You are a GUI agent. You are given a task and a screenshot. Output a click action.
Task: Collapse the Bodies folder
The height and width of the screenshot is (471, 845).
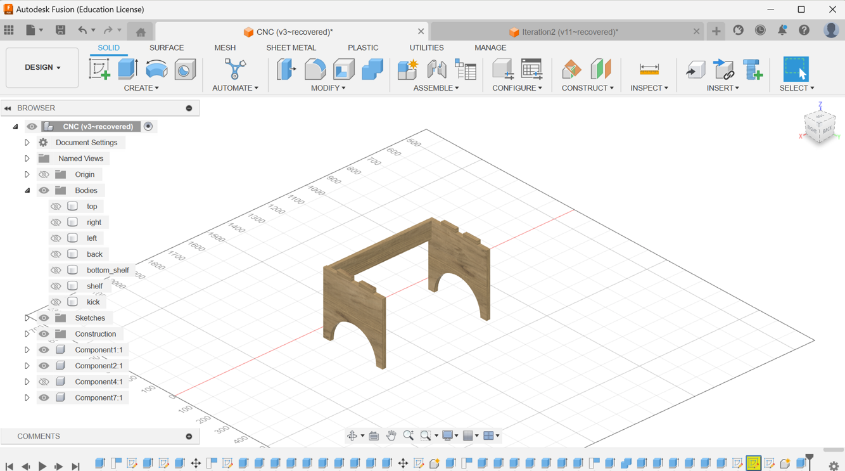point(27,190)
